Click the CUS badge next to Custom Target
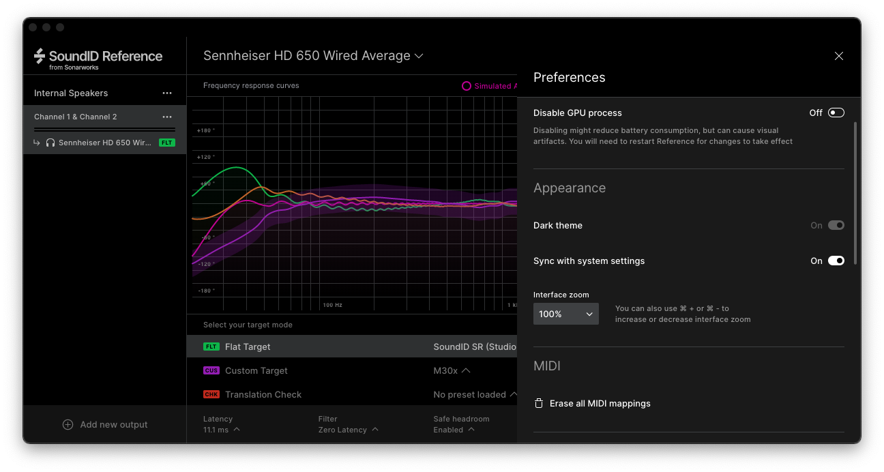Image resolution: width=884 pixels, height=472 pixels. (211, 371)
